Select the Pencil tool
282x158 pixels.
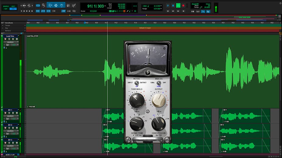[74, 5]
